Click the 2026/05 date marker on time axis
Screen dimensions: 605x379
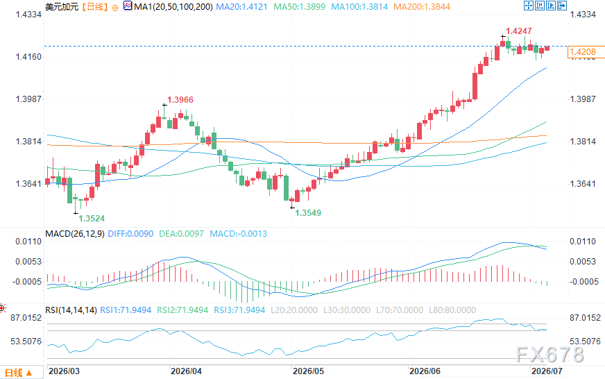coord(308,371)
